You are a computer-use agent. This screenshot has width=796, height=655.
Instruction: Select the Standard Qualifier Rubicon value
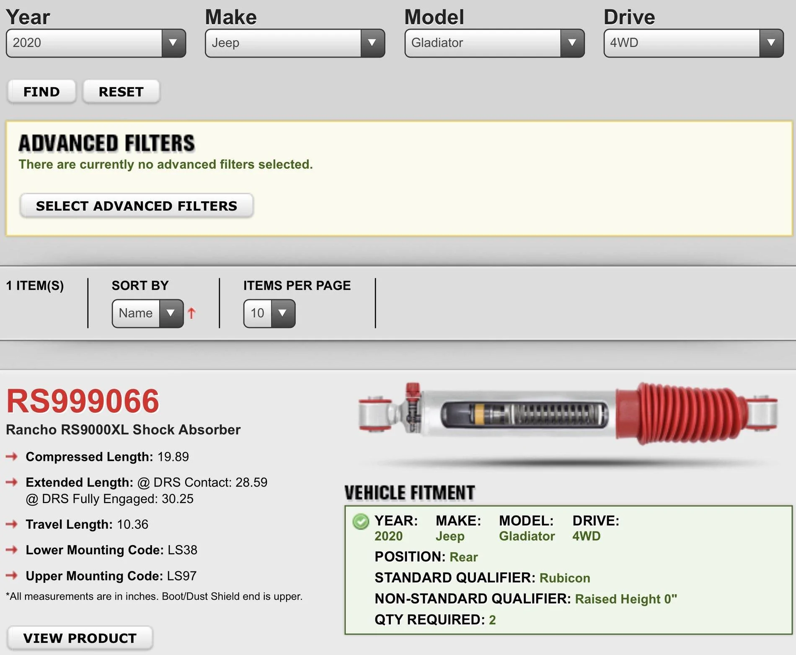(565, 578)
